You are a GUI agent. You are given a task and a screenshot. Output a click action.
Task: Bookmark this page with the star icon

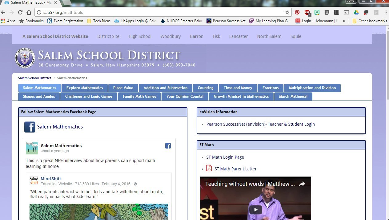(287, 13)
